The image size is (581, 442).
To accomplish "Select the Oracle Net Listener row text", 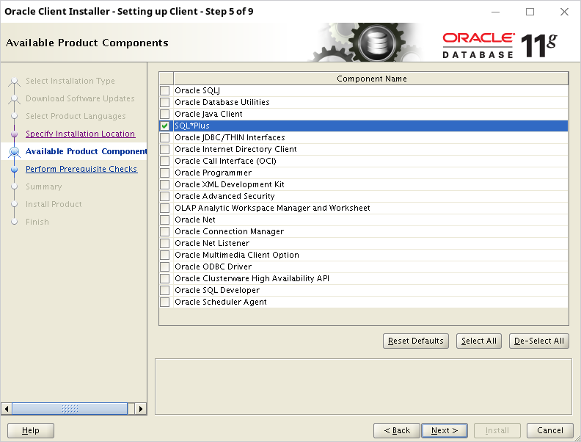I will coord(212,243).
